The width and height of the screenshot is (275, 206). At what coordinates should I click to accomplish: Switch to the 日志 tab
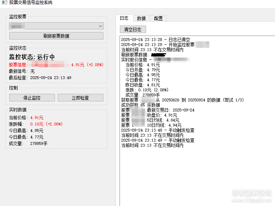[x=124, y=18]
